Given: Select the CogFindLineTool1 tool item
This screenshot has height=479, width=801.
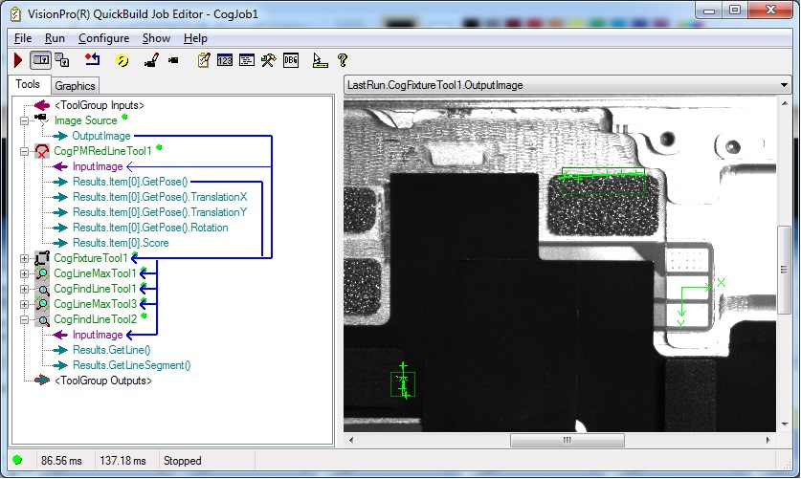Looking at the screenshot, I should 95,289.
